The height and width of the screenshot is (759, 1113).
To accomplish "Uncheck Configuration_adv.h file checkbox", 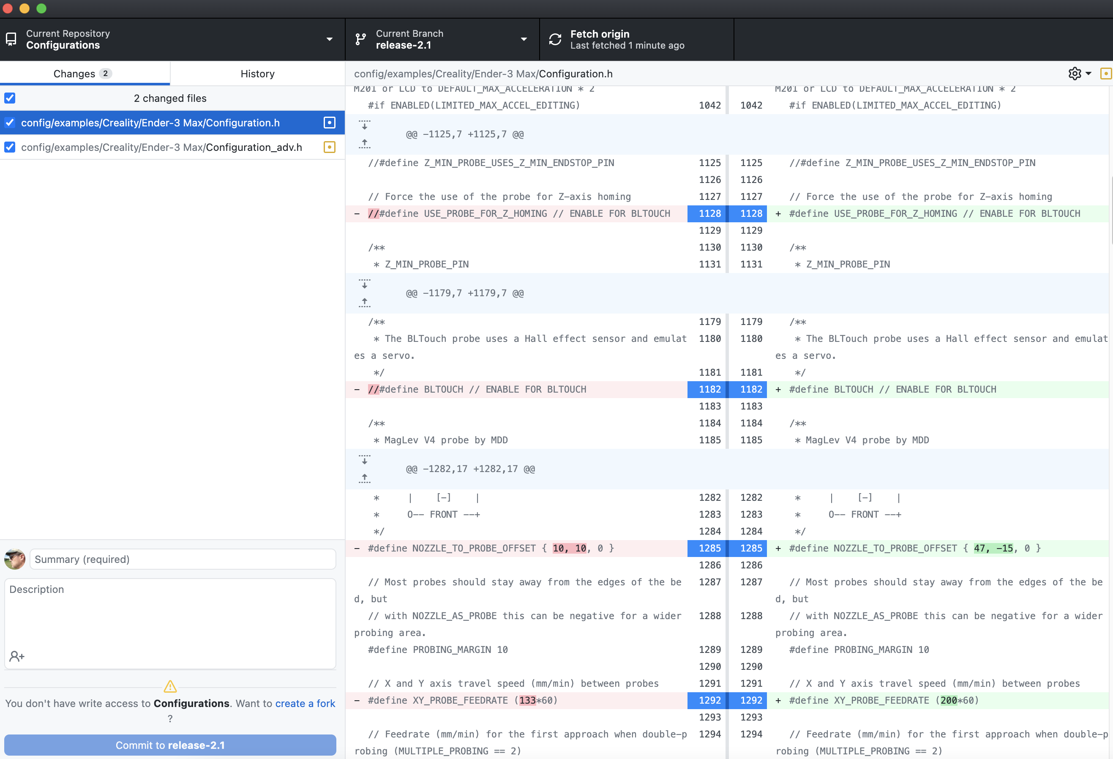I will (10, 147).
